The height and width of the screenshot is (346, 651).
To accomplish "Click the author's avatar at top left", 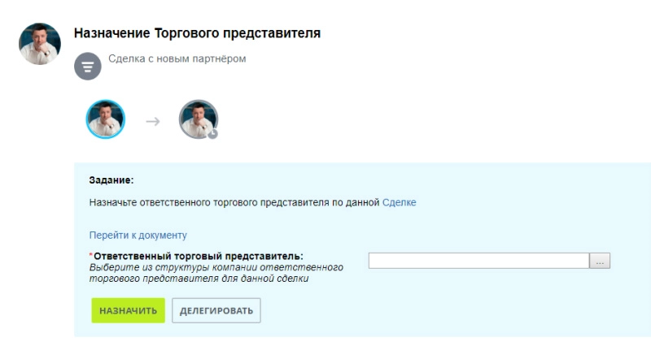I will (40, 44).
